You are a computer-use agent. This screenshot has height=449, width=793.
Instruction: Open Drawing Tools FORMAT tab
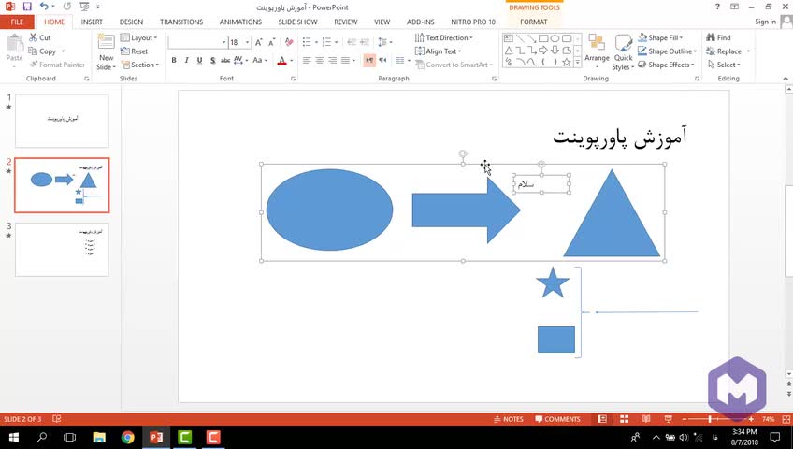(534, 22)
